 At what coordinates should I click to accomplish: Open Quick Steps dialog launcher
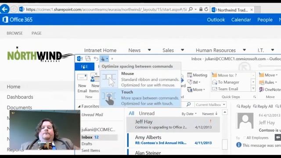[255, 97]
